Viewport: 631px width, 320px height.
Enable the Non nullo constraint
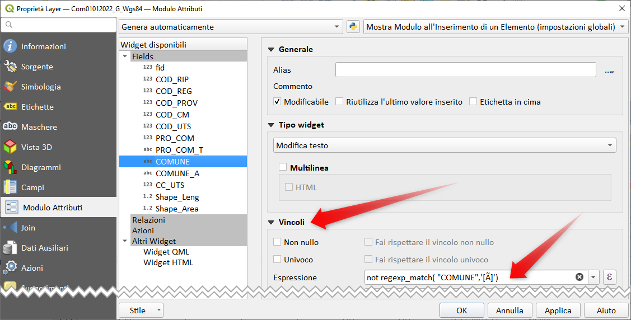[x=277, y=242]
